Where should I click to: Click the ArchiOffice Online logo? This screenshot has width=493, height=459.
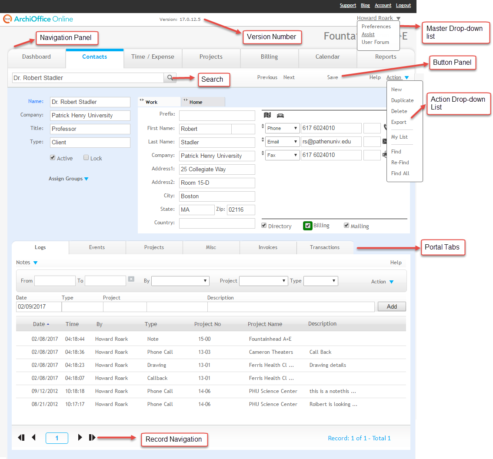coord(38,19)
